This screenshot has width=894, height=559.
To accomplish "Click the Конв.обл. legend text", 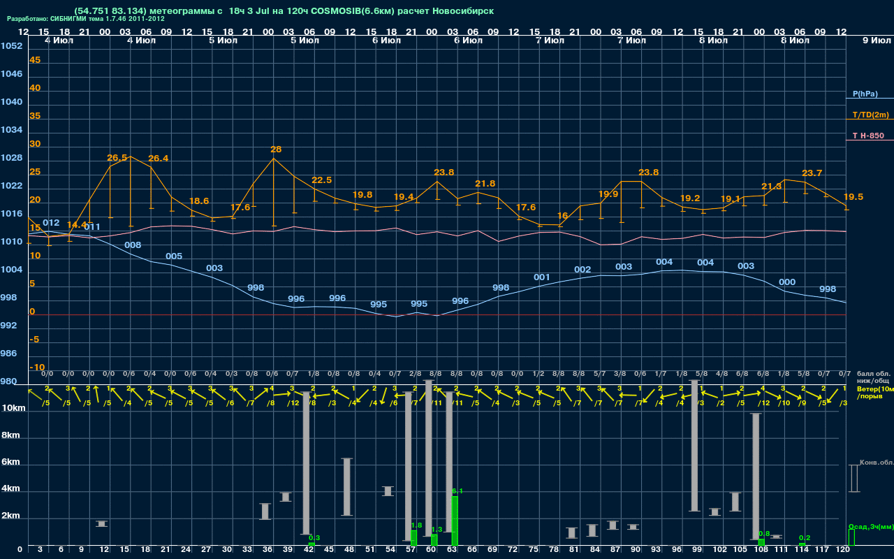I will [877, 463].
